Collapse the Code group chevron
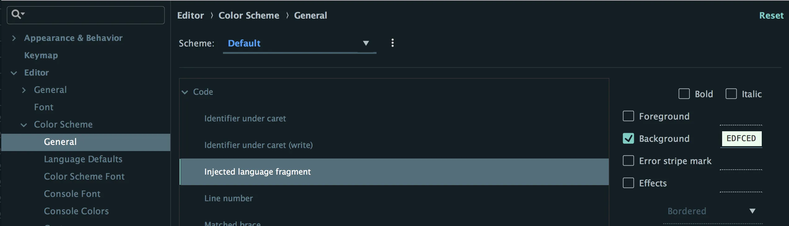 [x=185, y=92]
